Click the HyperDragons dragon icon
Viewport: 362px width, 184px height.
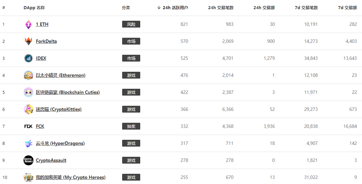28,143
